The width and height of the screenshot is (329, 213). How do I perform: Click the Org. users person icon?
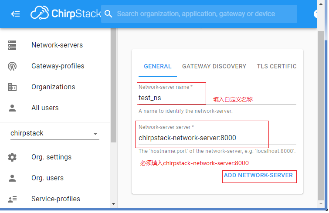(x=12, y=178)
